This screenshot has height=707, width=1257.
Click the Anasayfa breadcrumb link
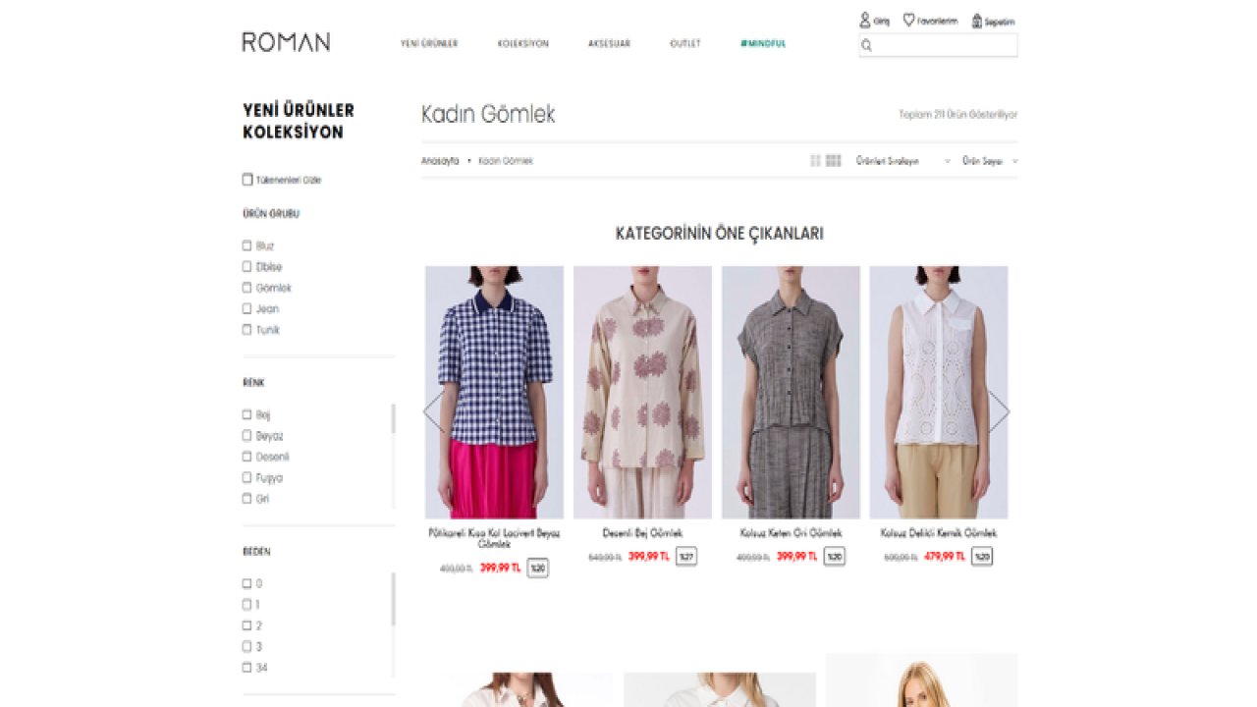440,161
